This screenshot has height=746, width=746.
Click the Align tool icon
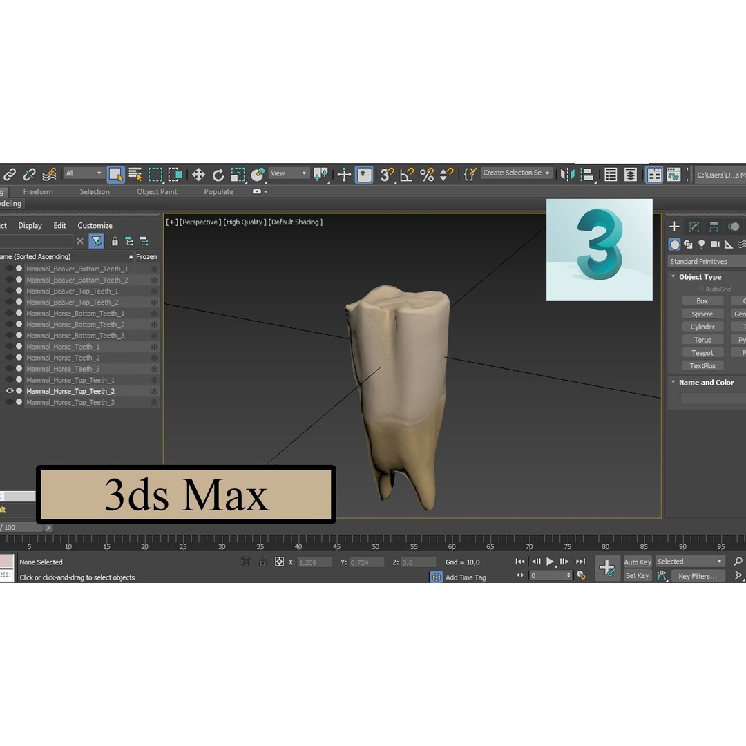(588, 175)
